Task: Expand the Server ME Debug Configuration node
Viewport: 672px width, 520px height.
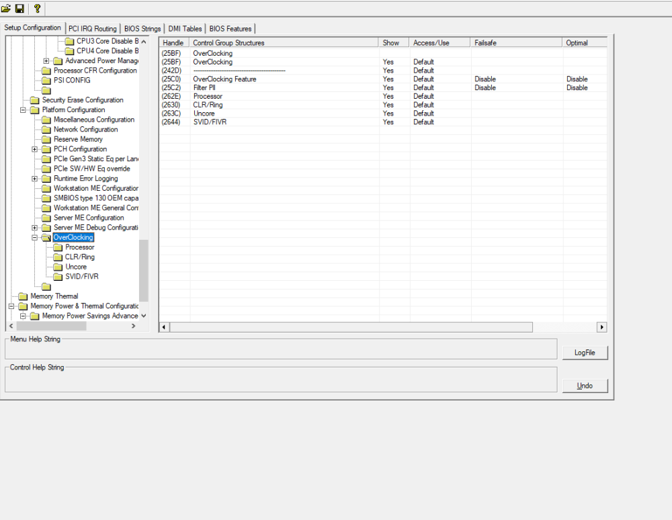Action: pos(35,228)
